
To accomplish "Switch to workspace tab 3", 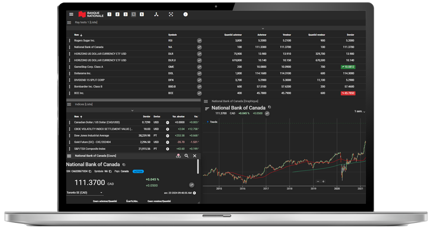I will tap(125, 14).
